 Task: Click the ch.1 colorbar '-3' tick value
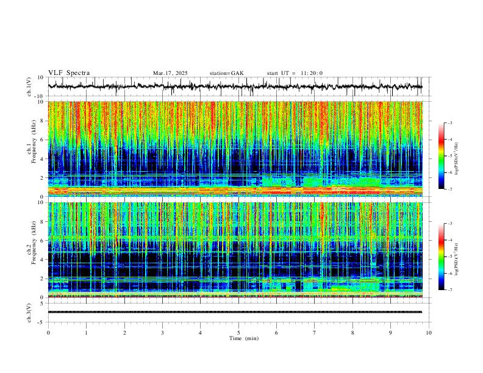[x=449, y=123]
